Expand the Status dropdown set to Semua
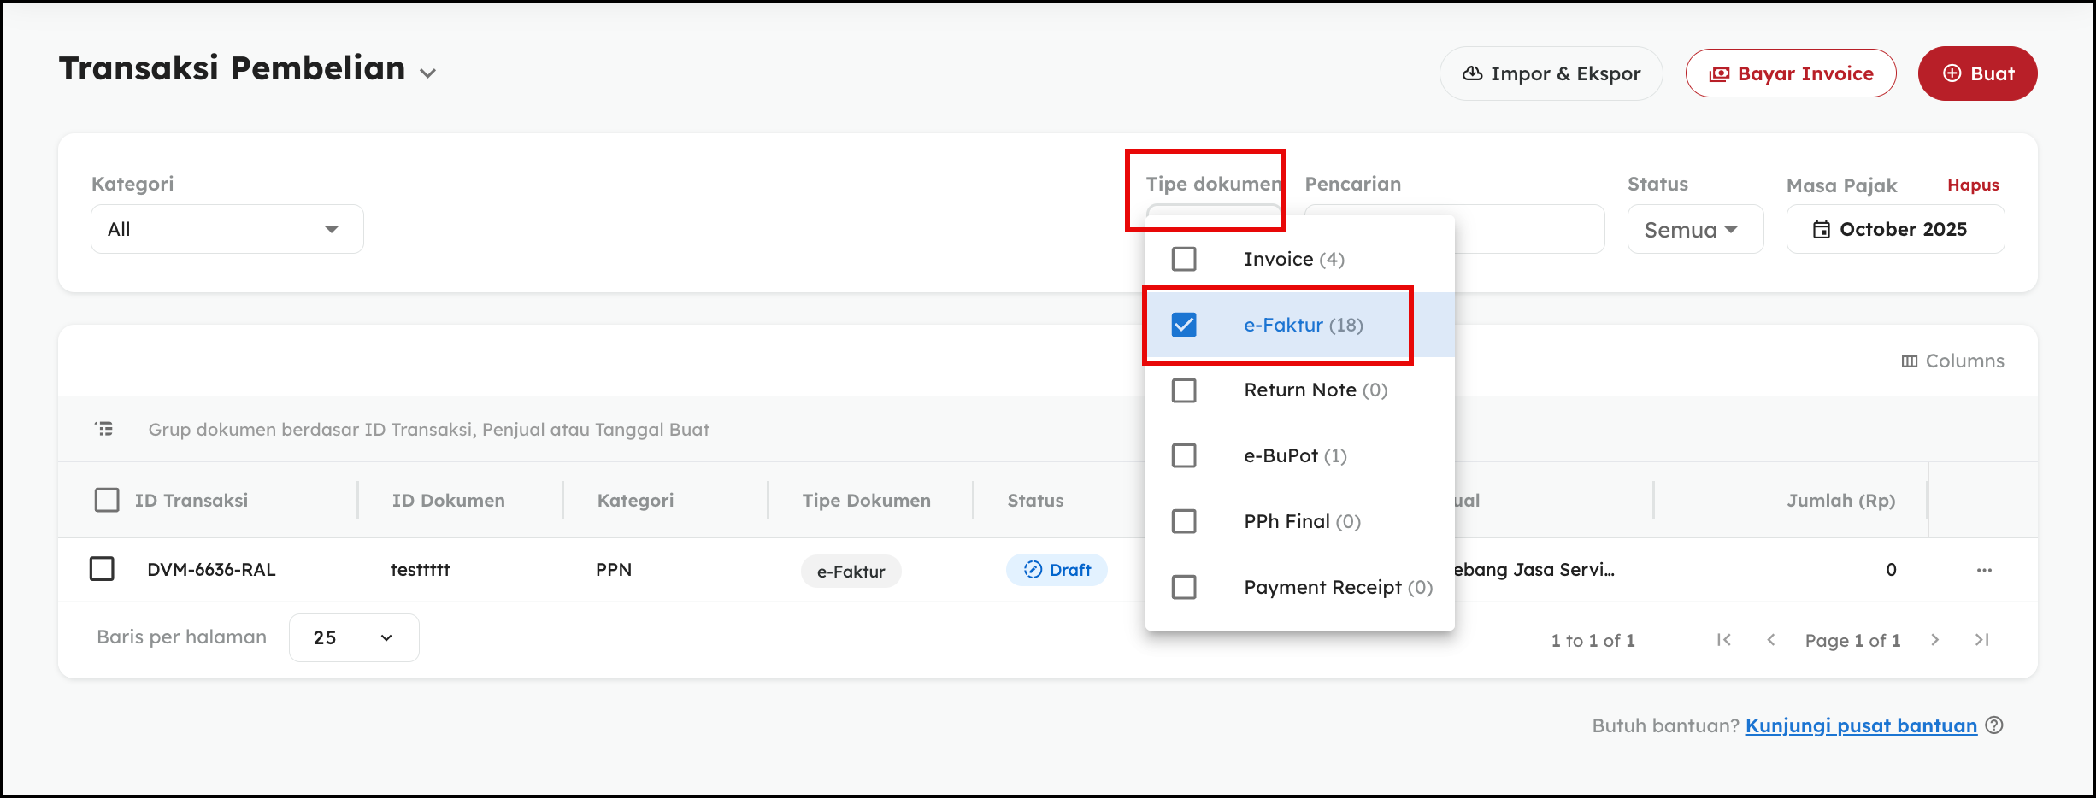Screen dimensions: 2096x798 (1694, 230)
